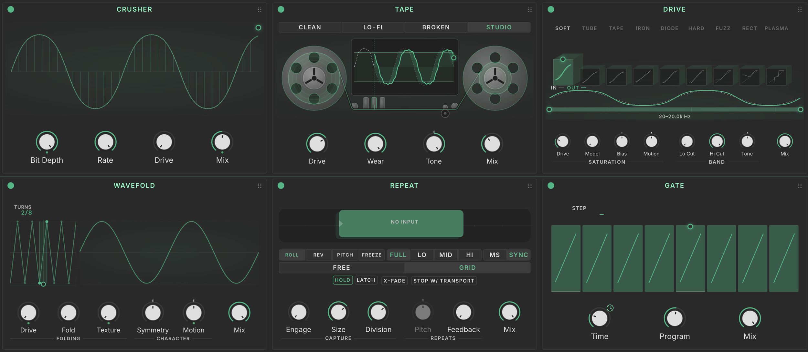Open the Gate module drag handle menu
The image size is (808, 352).
tap(800, 186)
